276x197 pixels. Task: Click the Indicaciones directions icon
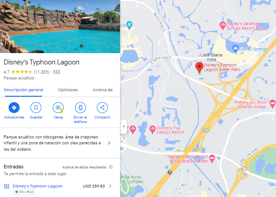click(14, 108)
